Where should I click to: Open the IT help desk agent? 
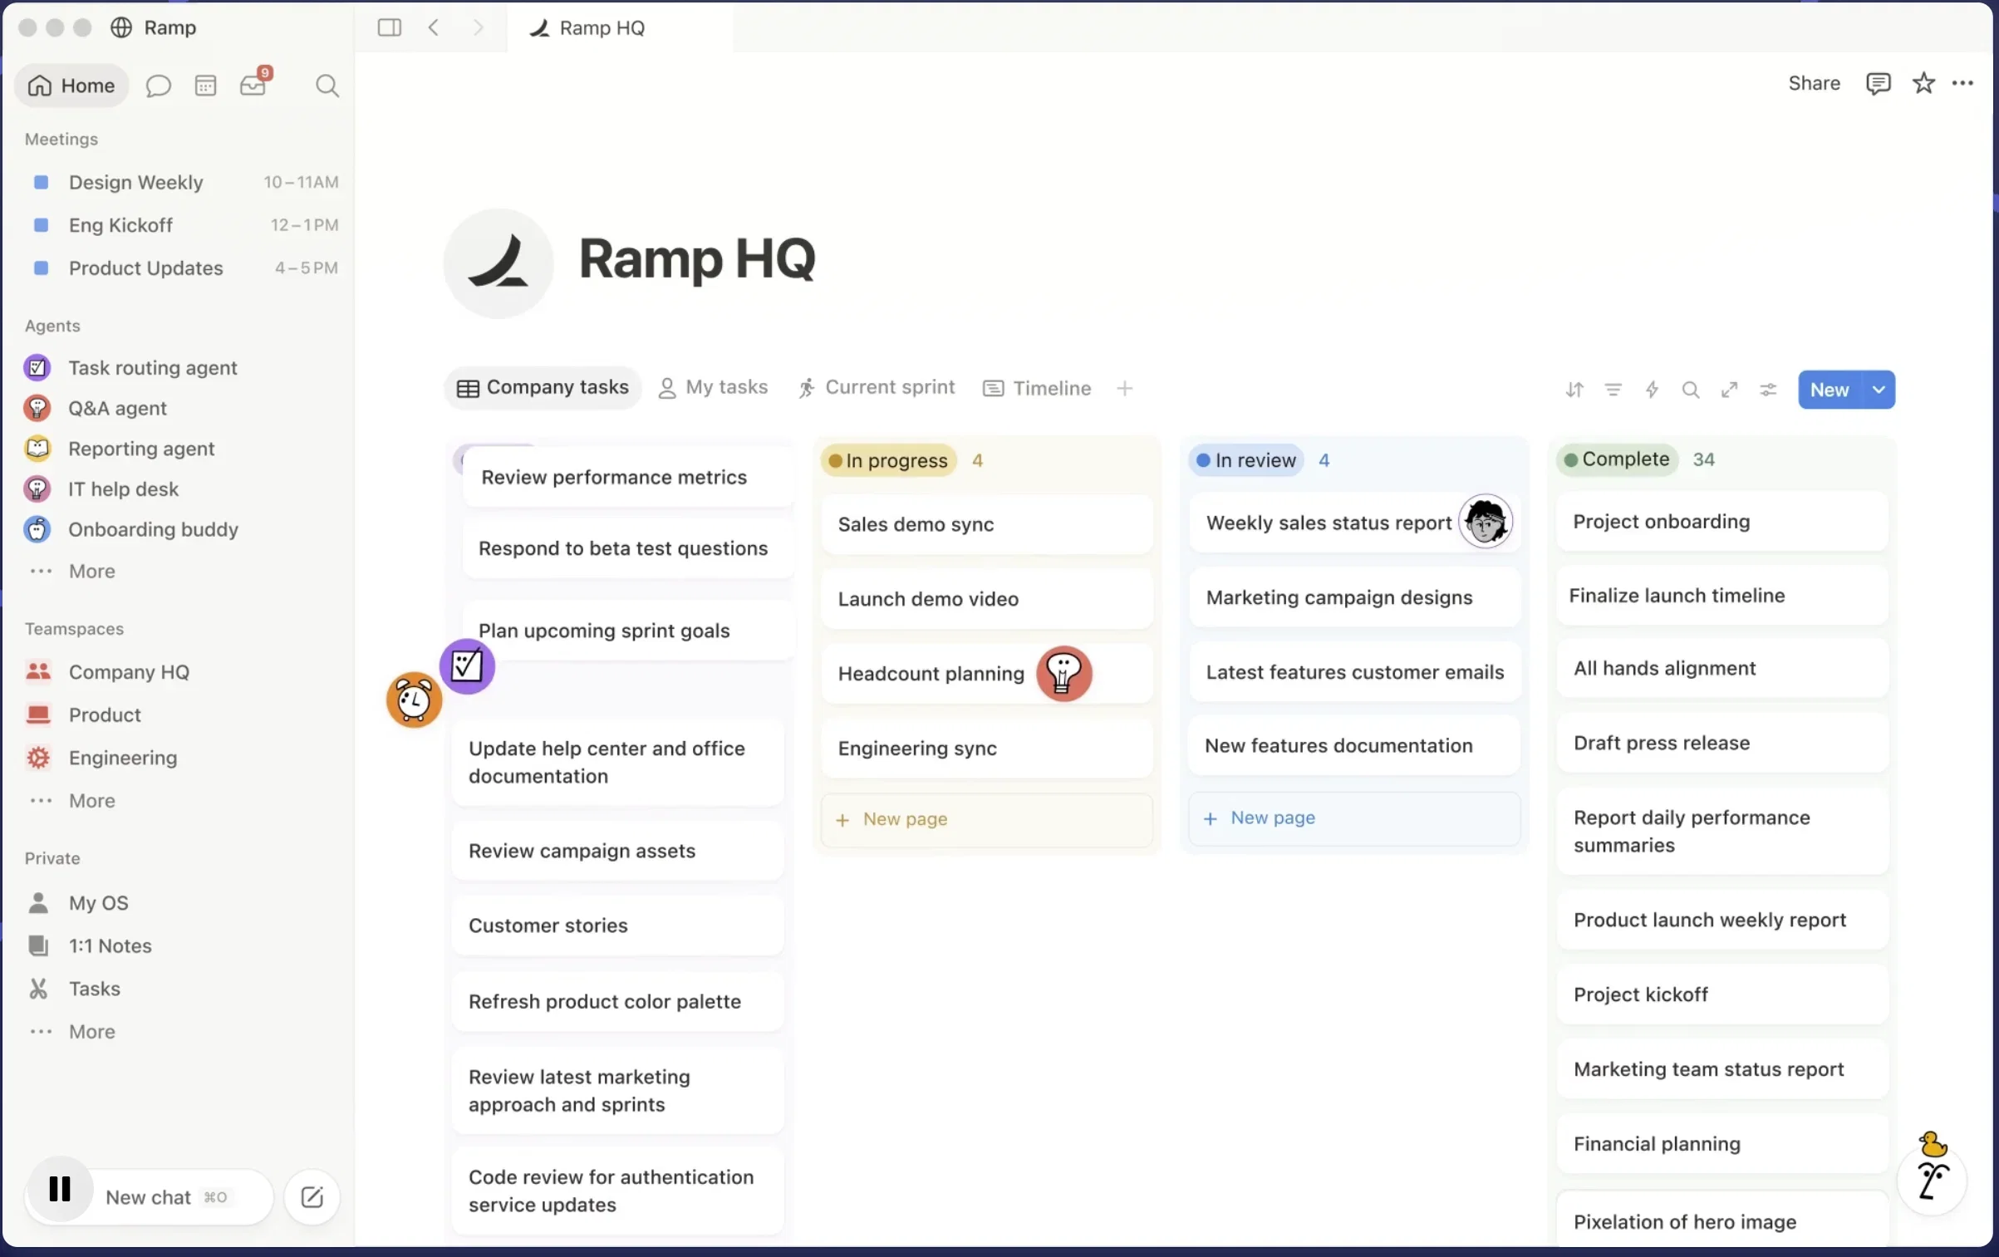click(123, 489)
